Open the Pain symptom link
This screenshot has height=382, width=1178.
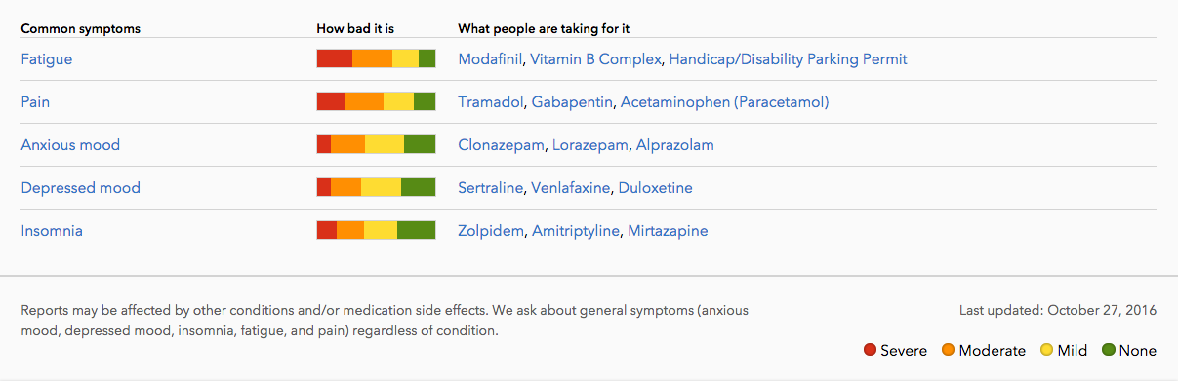[35, 102]
